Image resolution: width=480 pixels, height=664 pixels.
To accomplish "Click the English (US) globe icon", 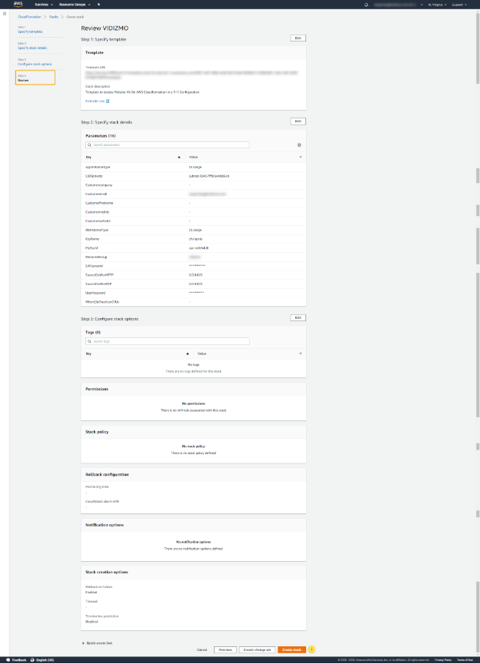I will click(x=32, y=659).
